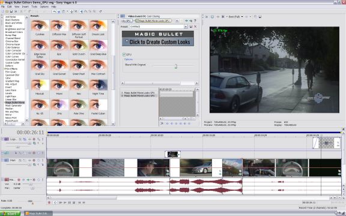This screenshot has width=346, height=216.
Task: Click the Magic Bullet taskbar item
Action: pyautogui.click(x=38, y=214)
